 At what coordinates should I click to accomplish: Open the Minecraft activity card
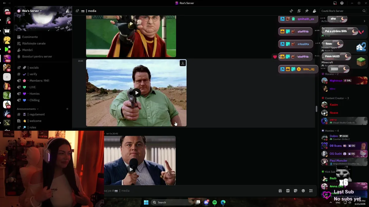(x=344, y=62)
